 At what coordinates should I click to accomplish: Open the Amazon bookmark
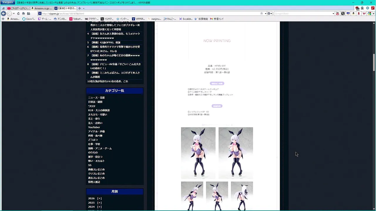click(13, 19)
